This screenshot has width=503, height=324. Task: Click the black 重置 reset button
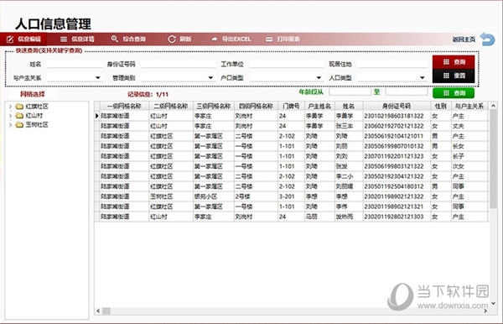[454, 76]
